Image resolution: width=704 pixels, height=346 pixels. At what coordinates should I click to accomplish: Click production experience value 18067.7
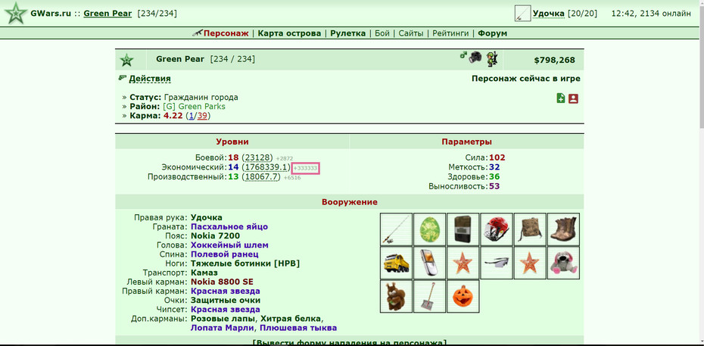(262, 177)
